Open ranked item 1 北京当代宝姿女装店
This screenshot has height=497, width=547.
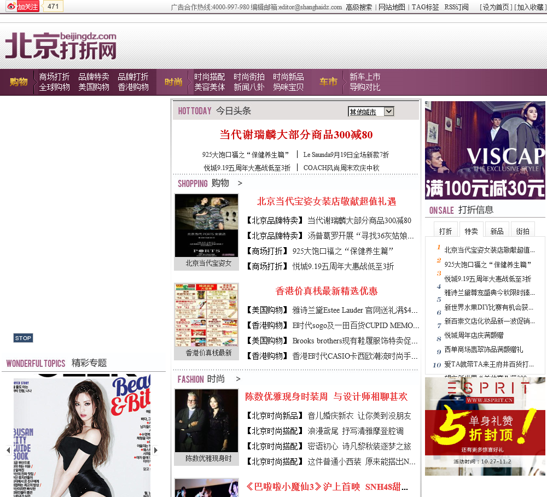tap(490, 250)
